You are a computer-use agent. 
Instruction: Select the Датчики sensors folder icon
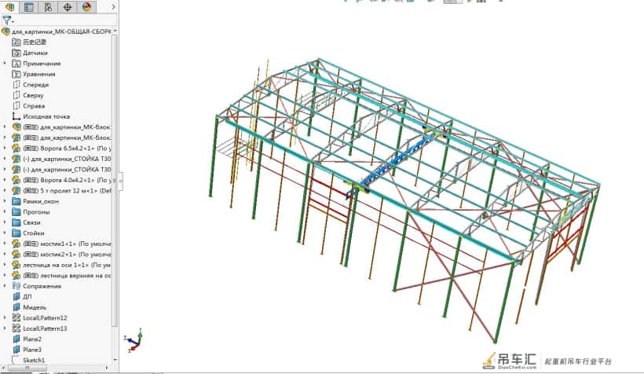point(16,53)
